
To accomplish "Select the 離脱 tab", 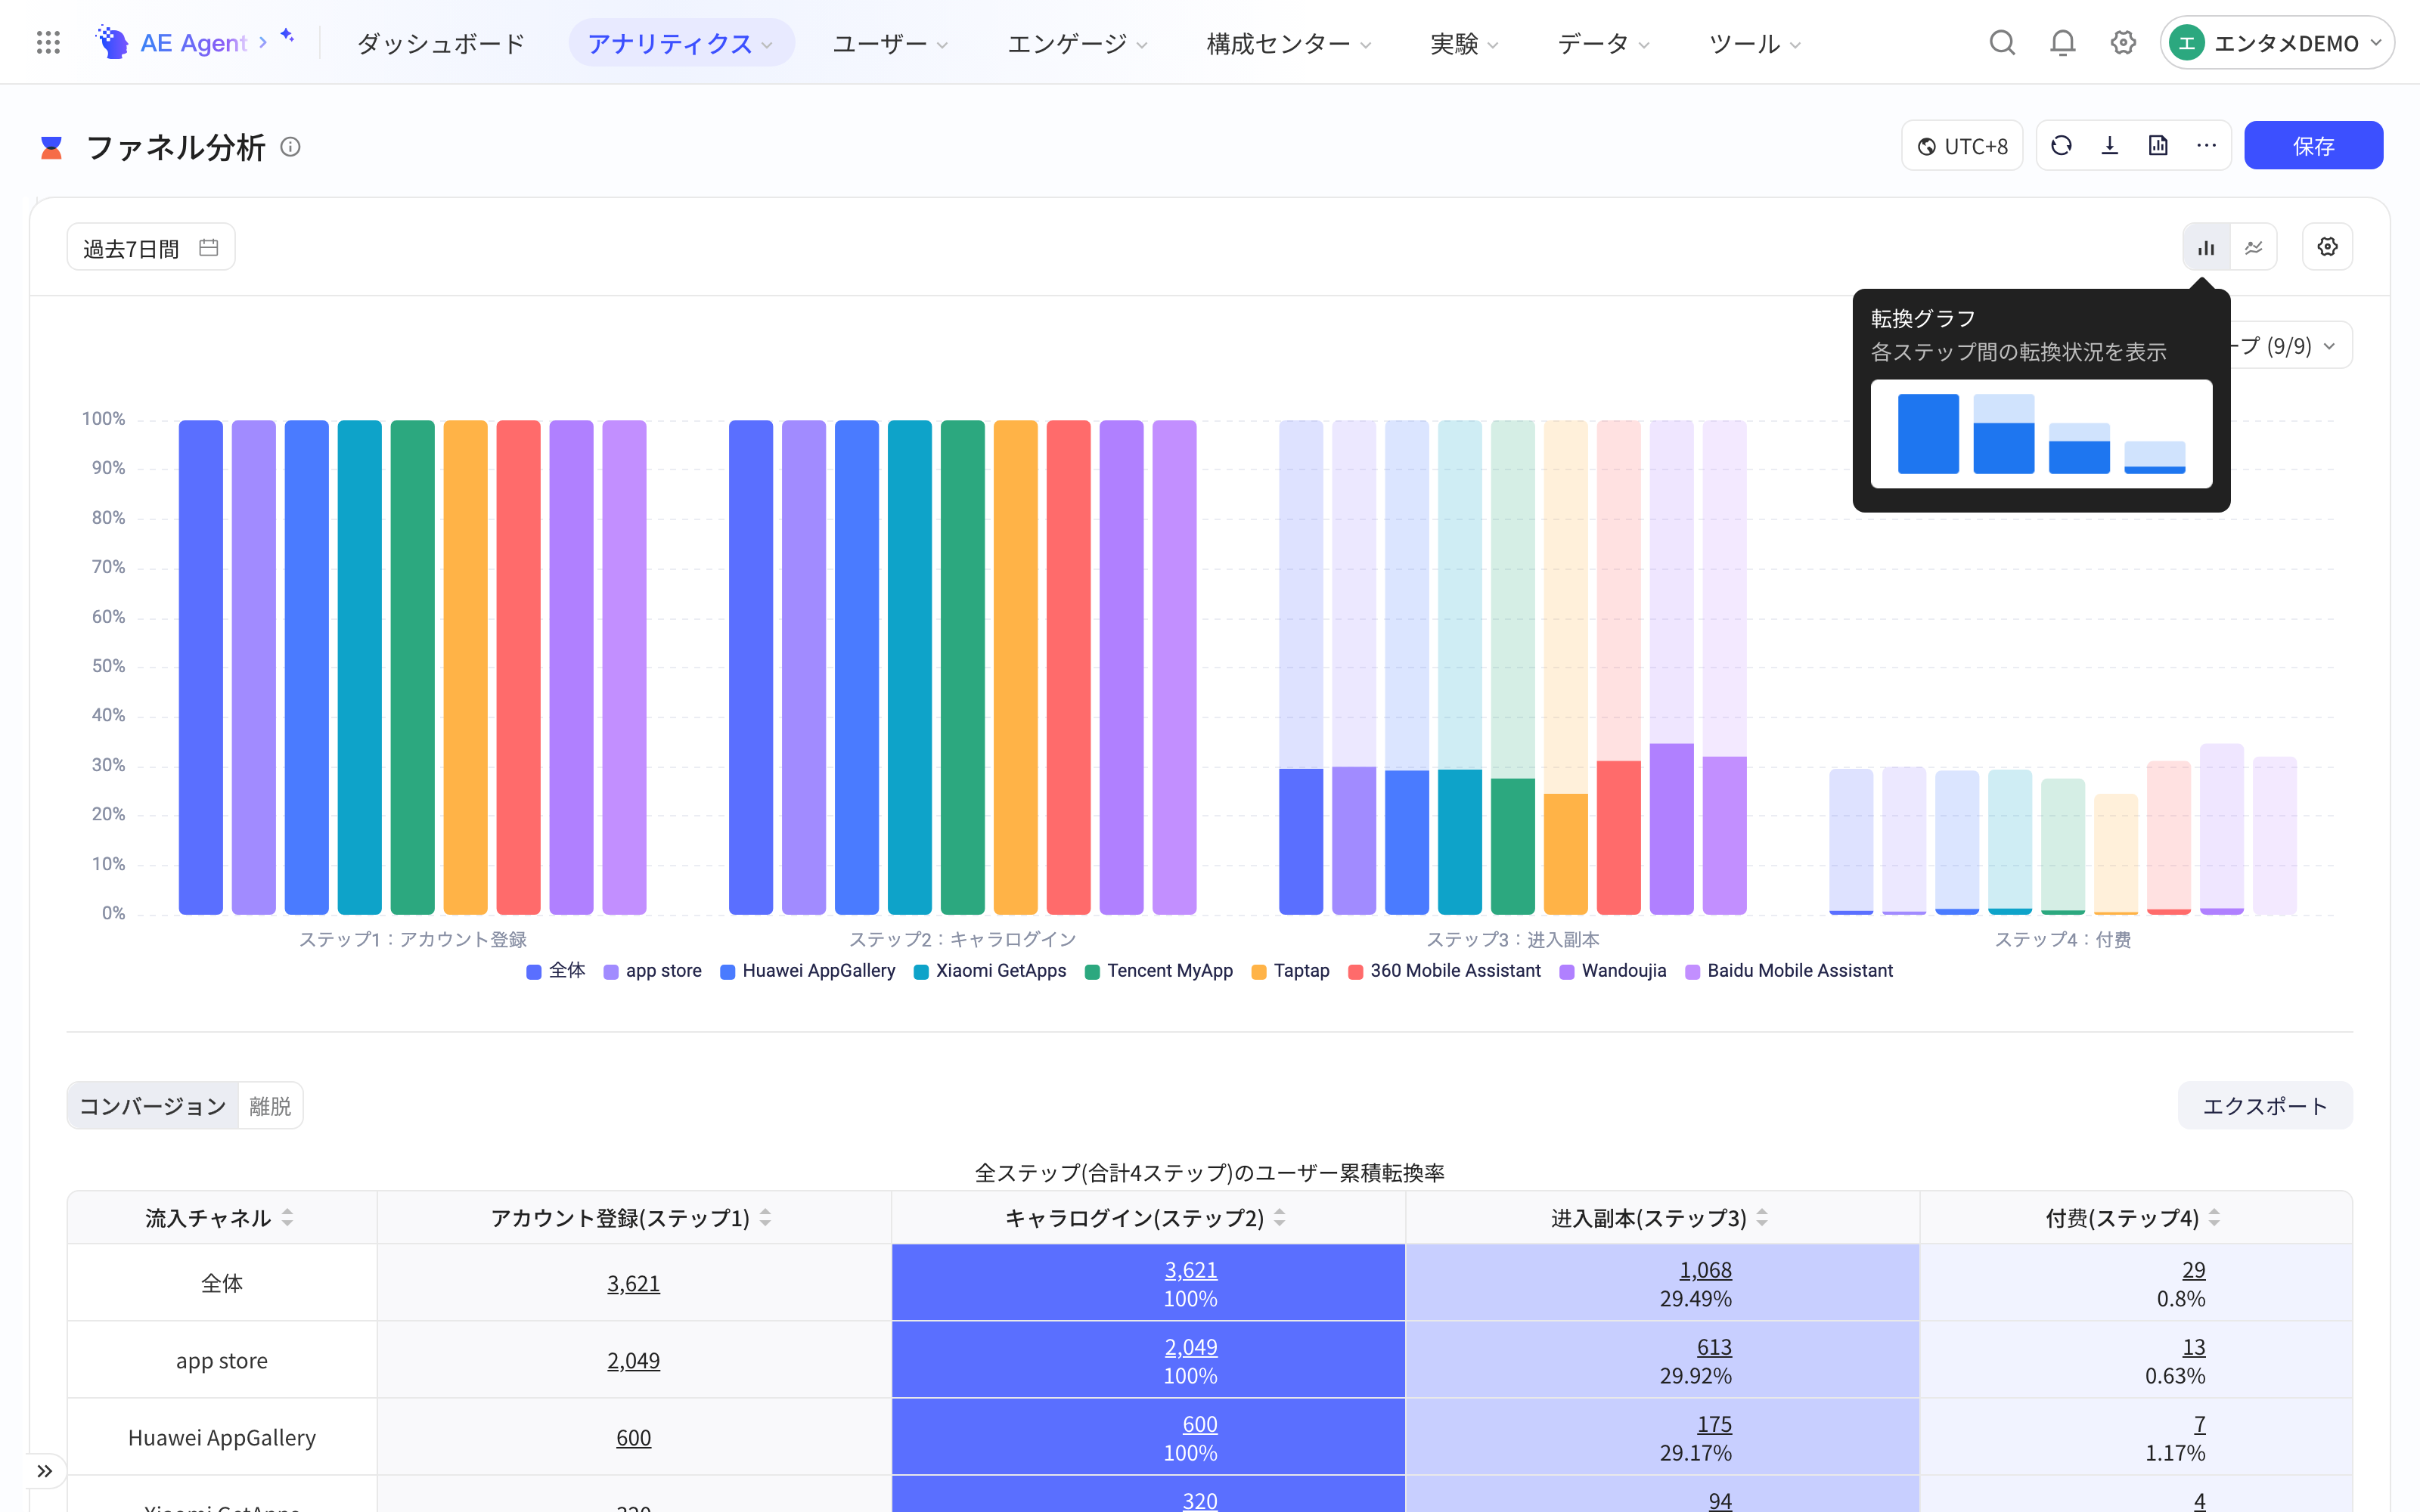I will pos(270,1106).
